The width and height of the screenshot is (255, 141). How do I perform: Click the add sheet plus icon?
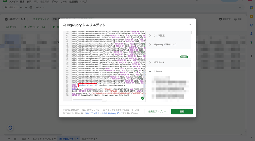click(x=9, y=139)
